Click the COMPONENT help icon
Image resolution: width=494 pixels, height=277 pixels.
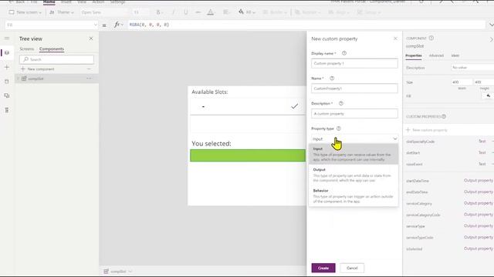coord(431,38)
